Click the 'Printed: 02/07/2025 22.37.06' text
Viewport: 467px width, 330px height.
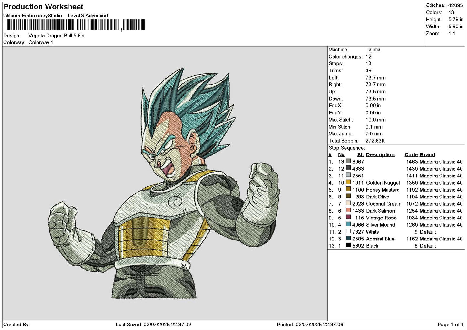[x=310, y=325]
